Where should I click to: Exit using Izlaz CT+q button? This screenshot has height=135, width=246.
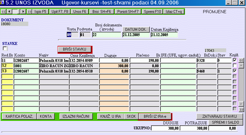click(174, 12)
